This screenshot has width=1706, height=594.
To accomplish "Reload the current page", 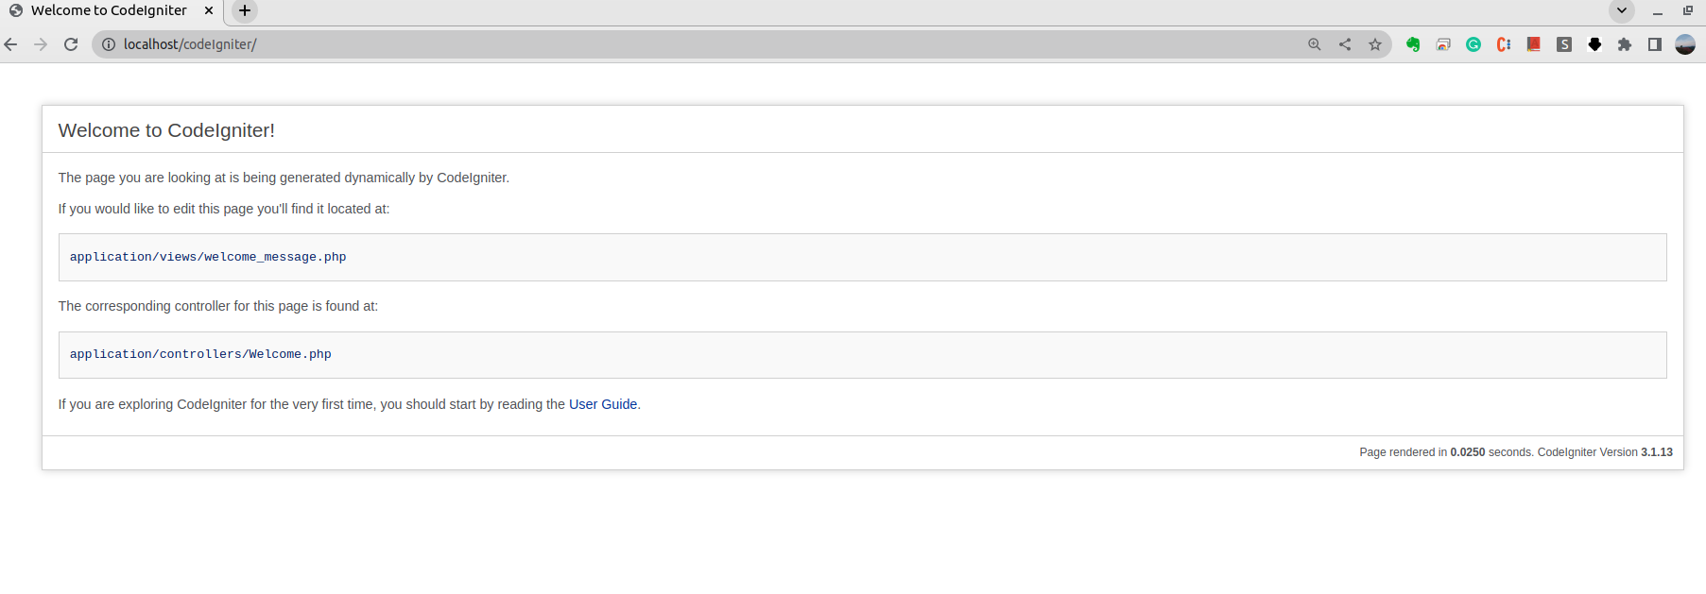I will 71,44.
